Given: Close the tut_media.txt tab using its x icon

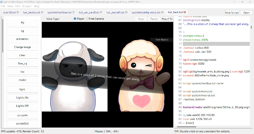Looking at the screenshot, I should click(42, 12).
